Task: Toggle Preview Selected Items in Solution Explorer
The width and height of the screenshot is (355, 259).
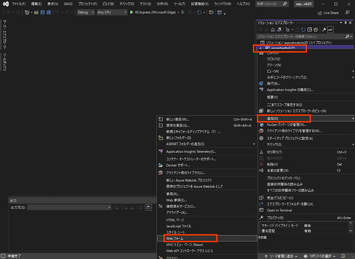Action: tap(331, 29)
